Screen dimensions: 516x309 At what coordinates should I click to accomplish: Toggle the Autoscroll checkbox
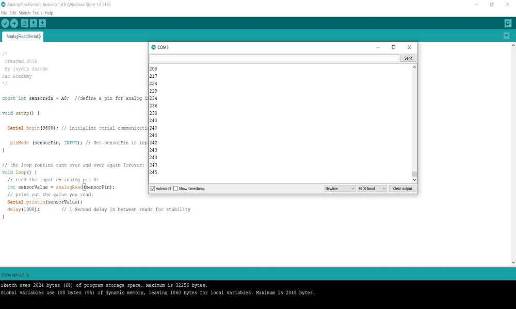(153, 188)
